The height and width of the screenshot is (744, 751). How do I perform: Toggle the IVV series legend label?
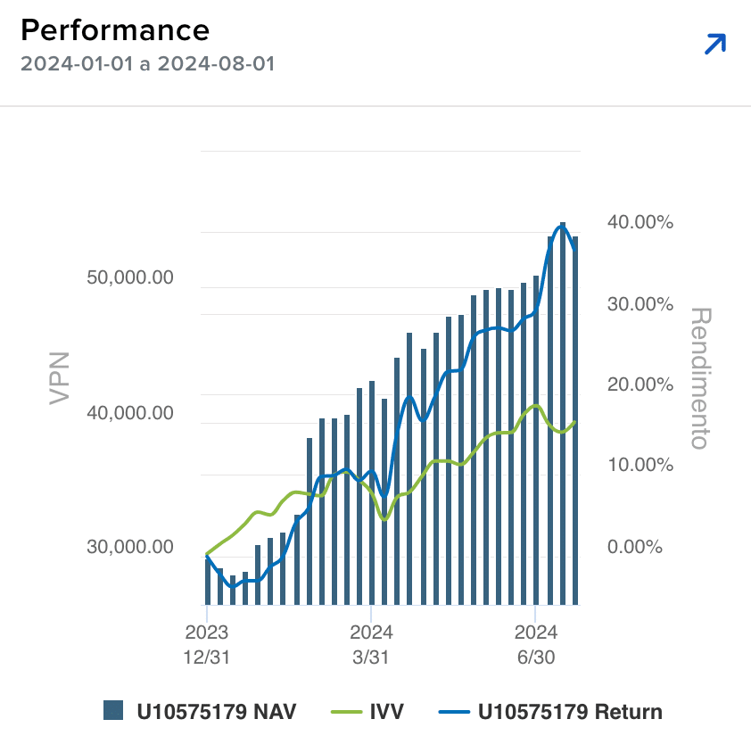386,711
